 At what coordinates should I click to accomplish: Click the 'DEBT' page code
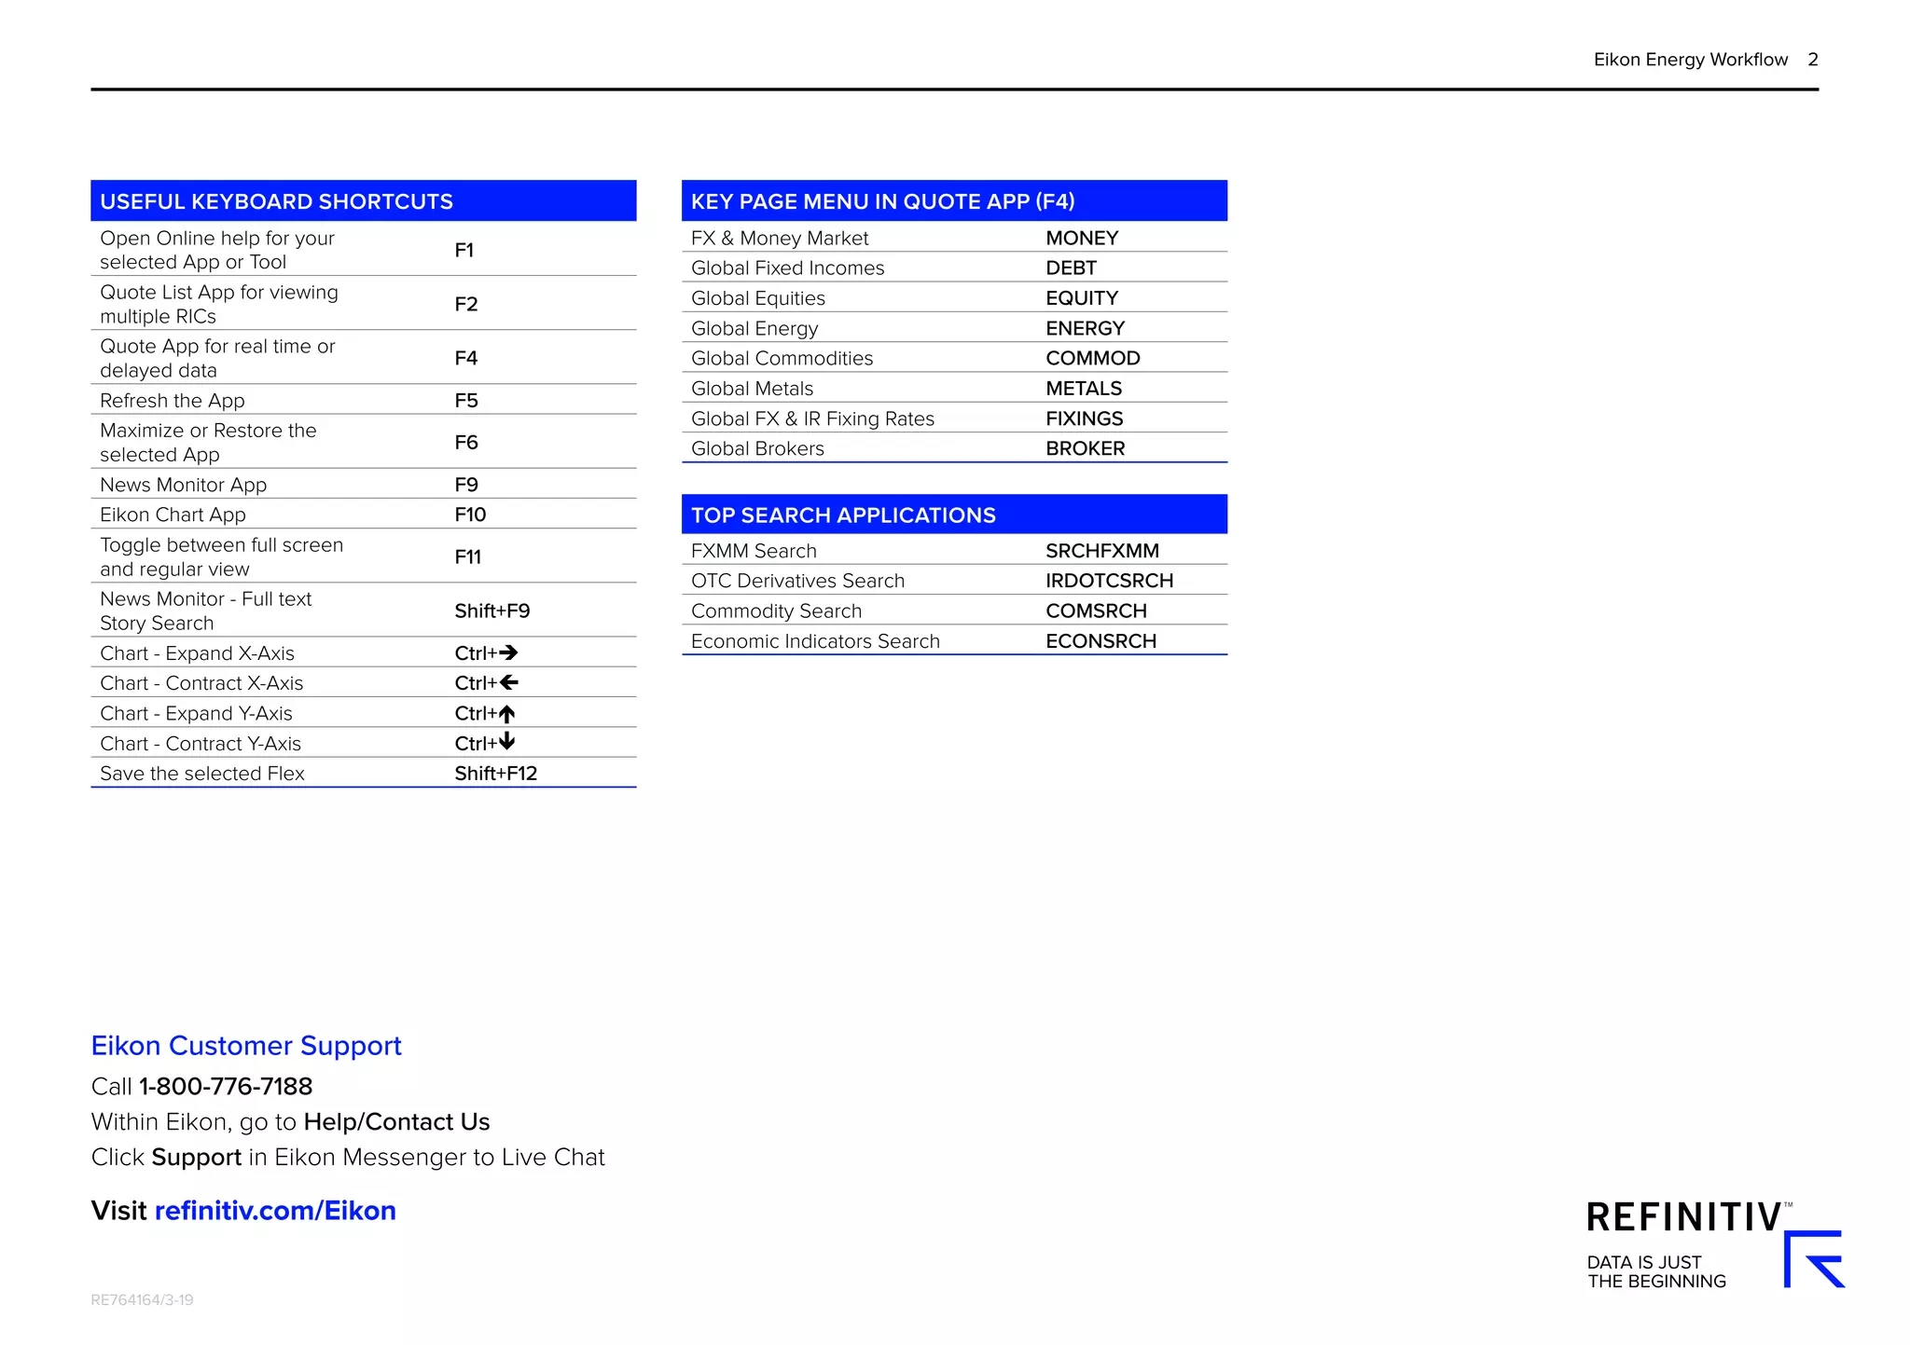click(1072, 268)
